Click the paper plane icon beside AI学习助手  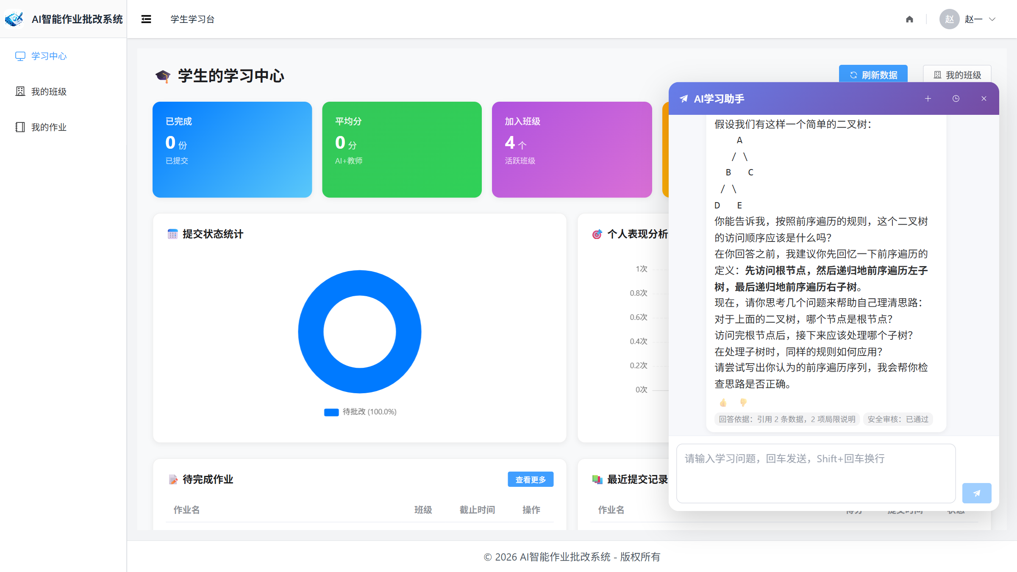684,99
